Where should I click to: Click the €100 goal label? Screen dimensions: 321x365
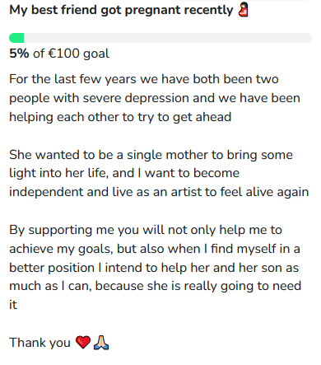point(78,54)
